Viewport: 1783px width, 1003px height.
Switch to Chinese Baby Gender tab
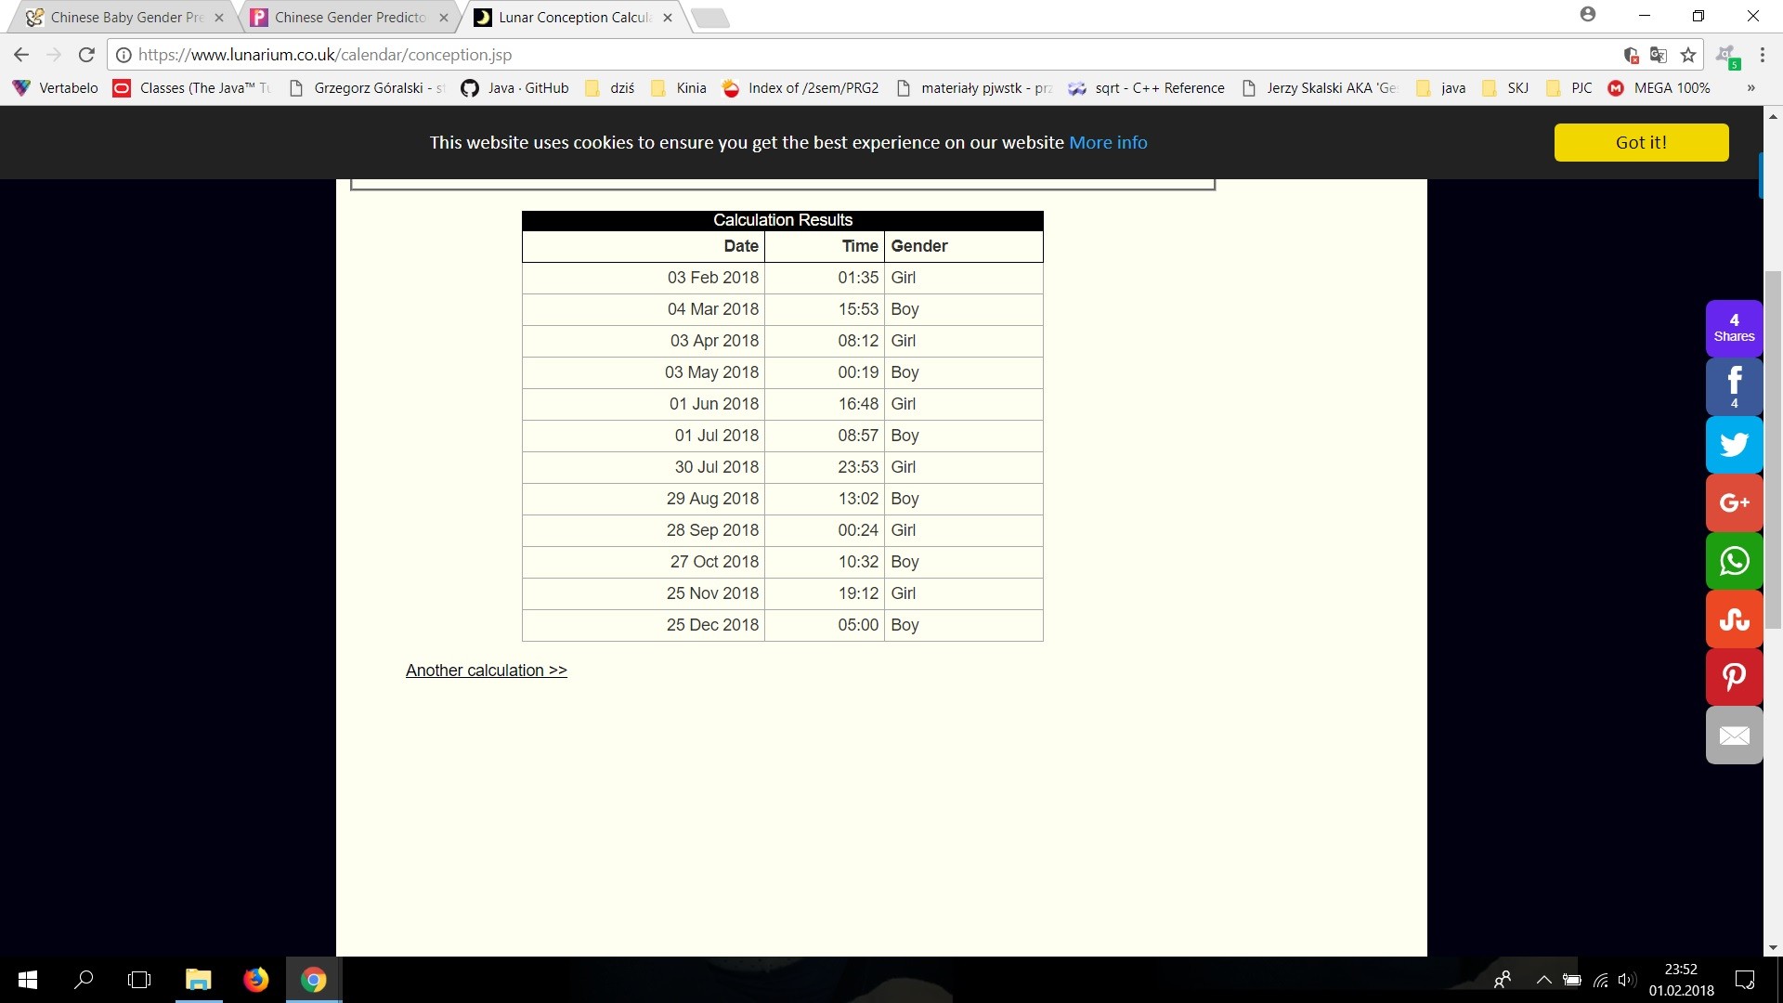point(125,17)
